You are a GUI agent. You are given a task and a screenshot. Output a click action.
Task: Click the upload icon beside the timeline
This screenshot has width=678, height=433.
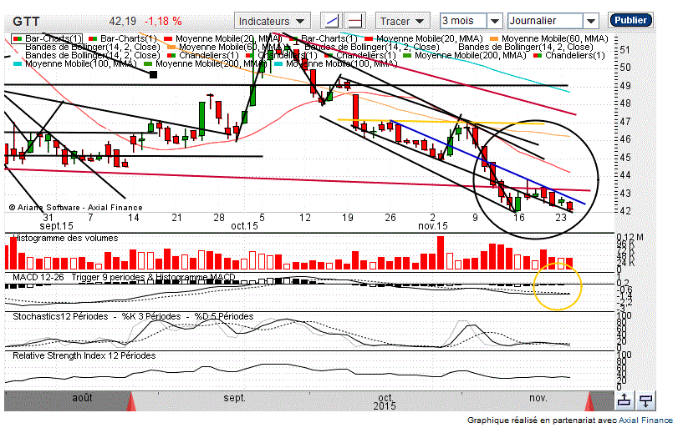(x=624, y=400)
